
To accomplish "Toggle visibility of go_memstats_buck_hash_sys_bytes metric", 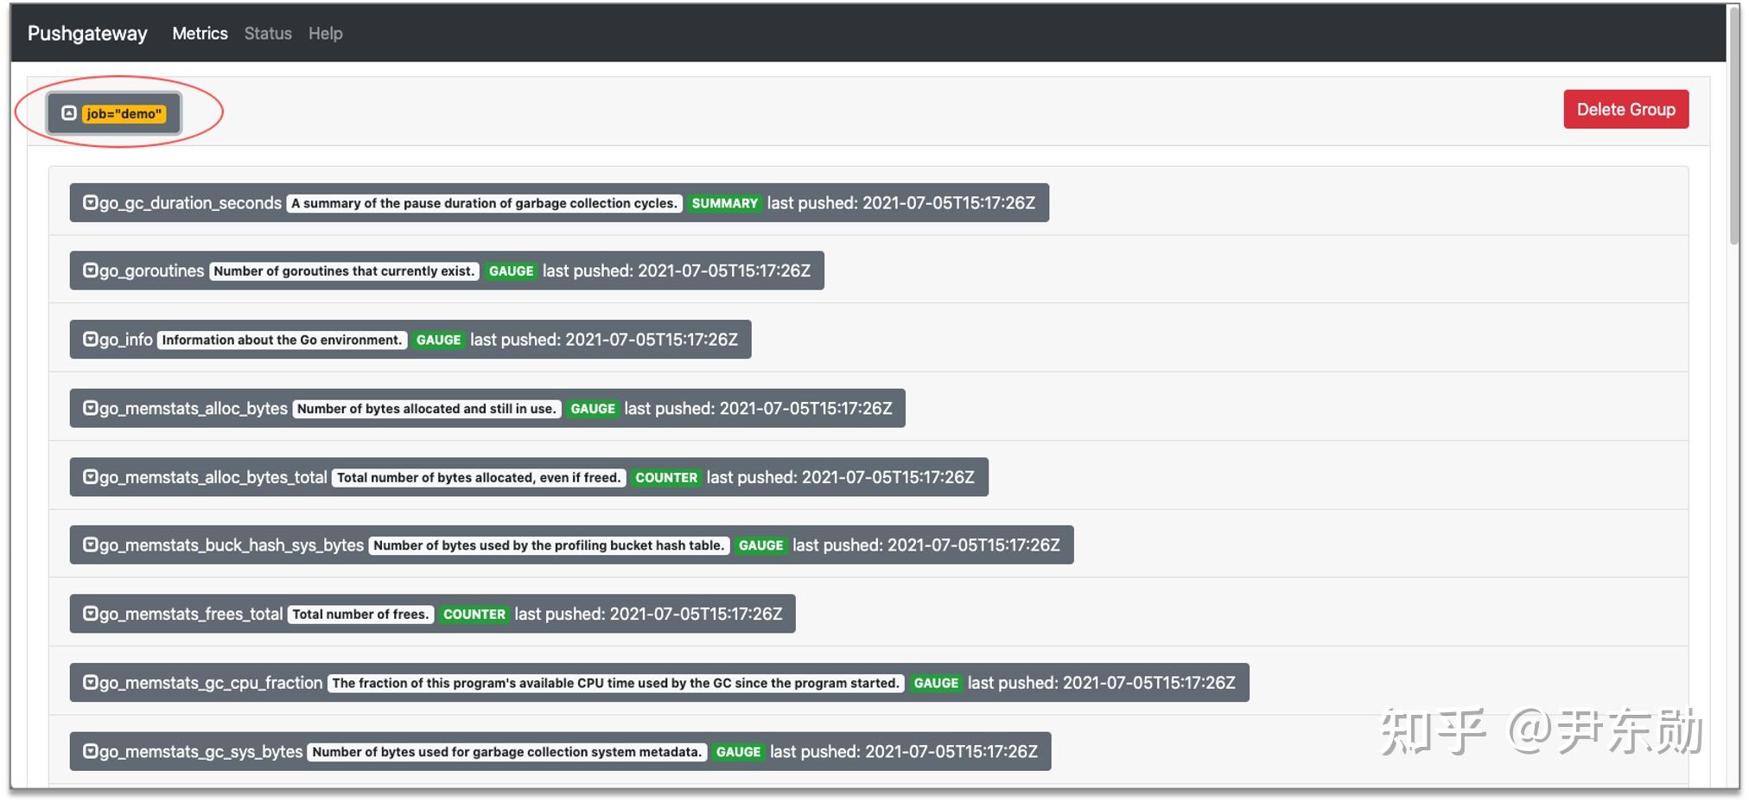I will pyautogui.click(x=92, y=545).
